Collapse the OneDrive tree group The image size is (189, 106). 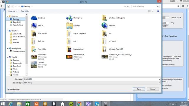(8, 31)
